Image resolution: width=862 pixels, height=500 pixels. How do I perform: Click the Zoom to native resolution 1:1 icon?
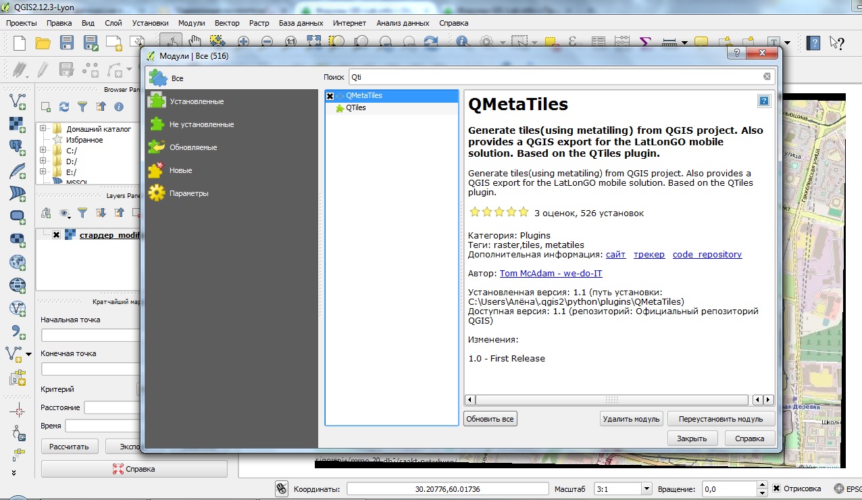coord(290,43)
